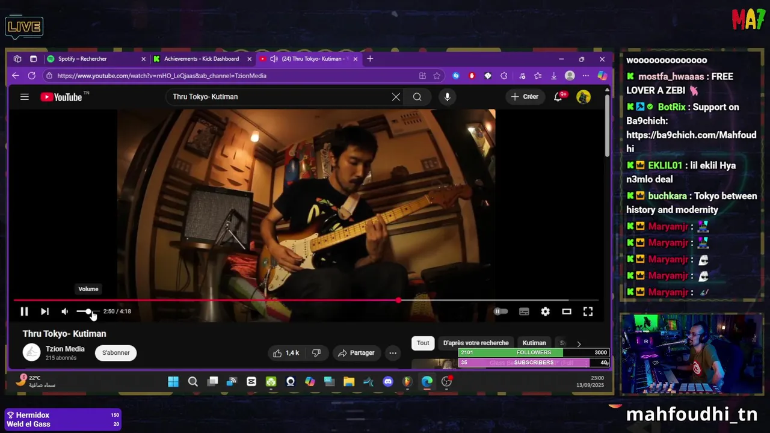The width and height of the screenshot is (770, 433).
Task: Open File Explorer from the taskbar
Action: pyautogui.click(x=349, y=382)
